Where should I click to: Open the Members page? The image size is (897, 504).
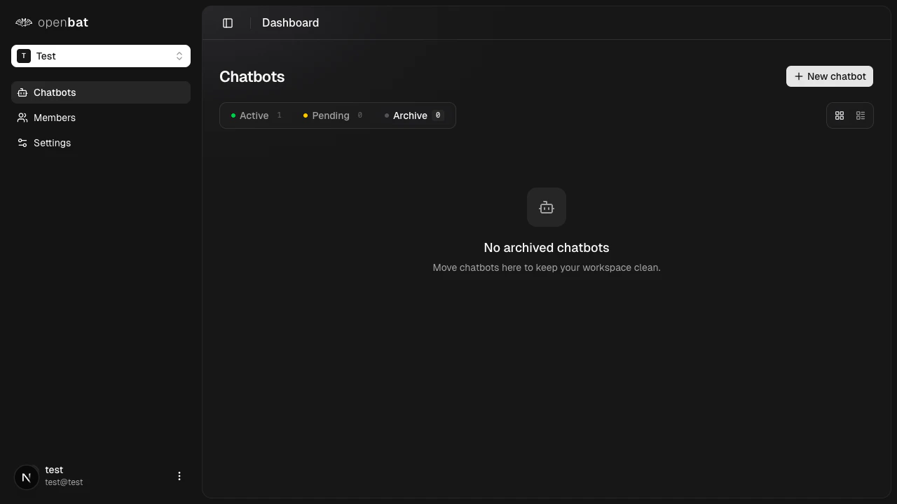[55, 118]
